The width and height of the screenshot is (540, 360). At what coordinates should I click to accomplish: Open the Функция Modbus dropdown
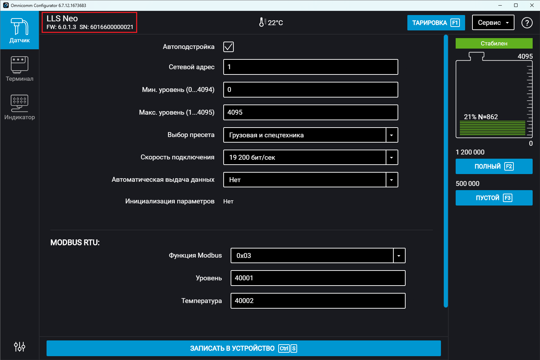(399, 256)
